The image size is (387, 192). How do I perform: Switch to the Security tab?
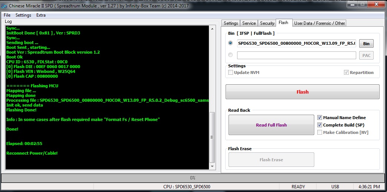tap(267, 23)
